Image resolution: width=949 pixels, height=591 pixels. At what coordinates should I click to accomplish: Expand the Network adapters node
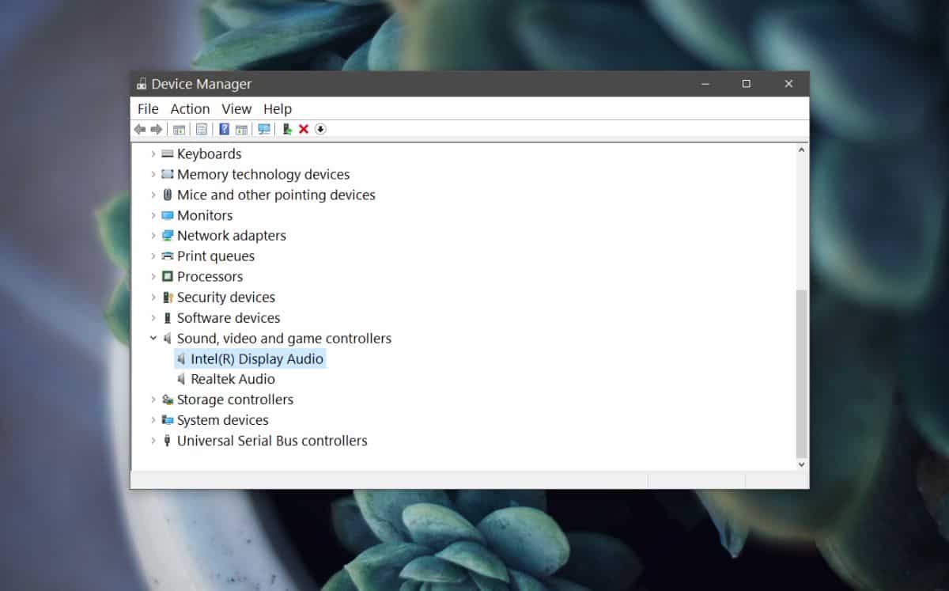click(153, 236)
